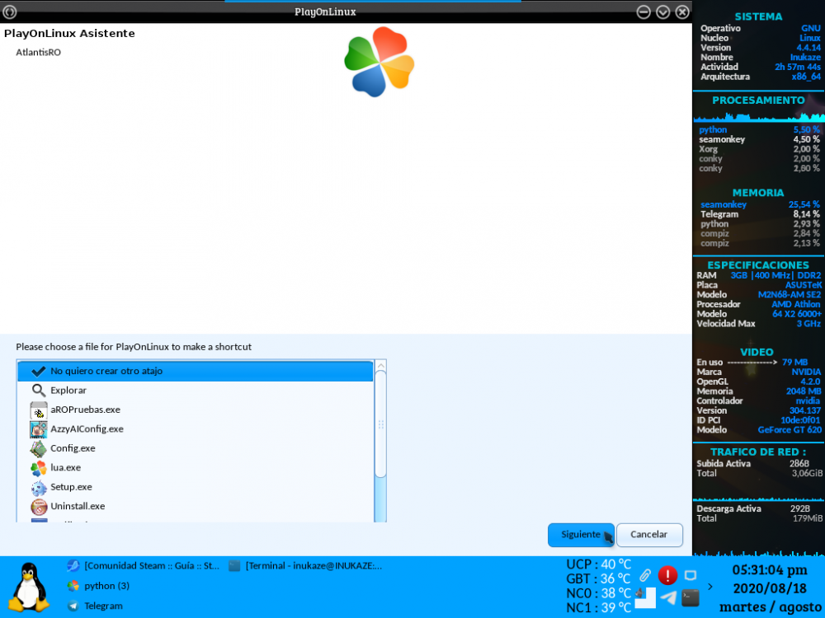Viewport: 825px width, 618px height.
Task: Click the red alert tray icon
Action: pyautogui.click(x=667, y=575)
